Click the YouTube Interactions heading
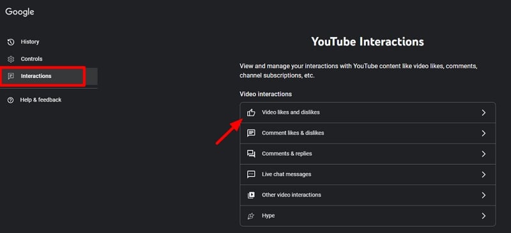Screen dimensions: 511x233 (368, 41)
